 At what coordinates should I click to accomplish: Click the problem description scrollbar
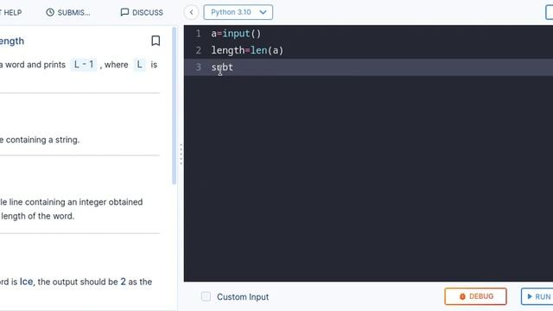[x=174, y=105]
